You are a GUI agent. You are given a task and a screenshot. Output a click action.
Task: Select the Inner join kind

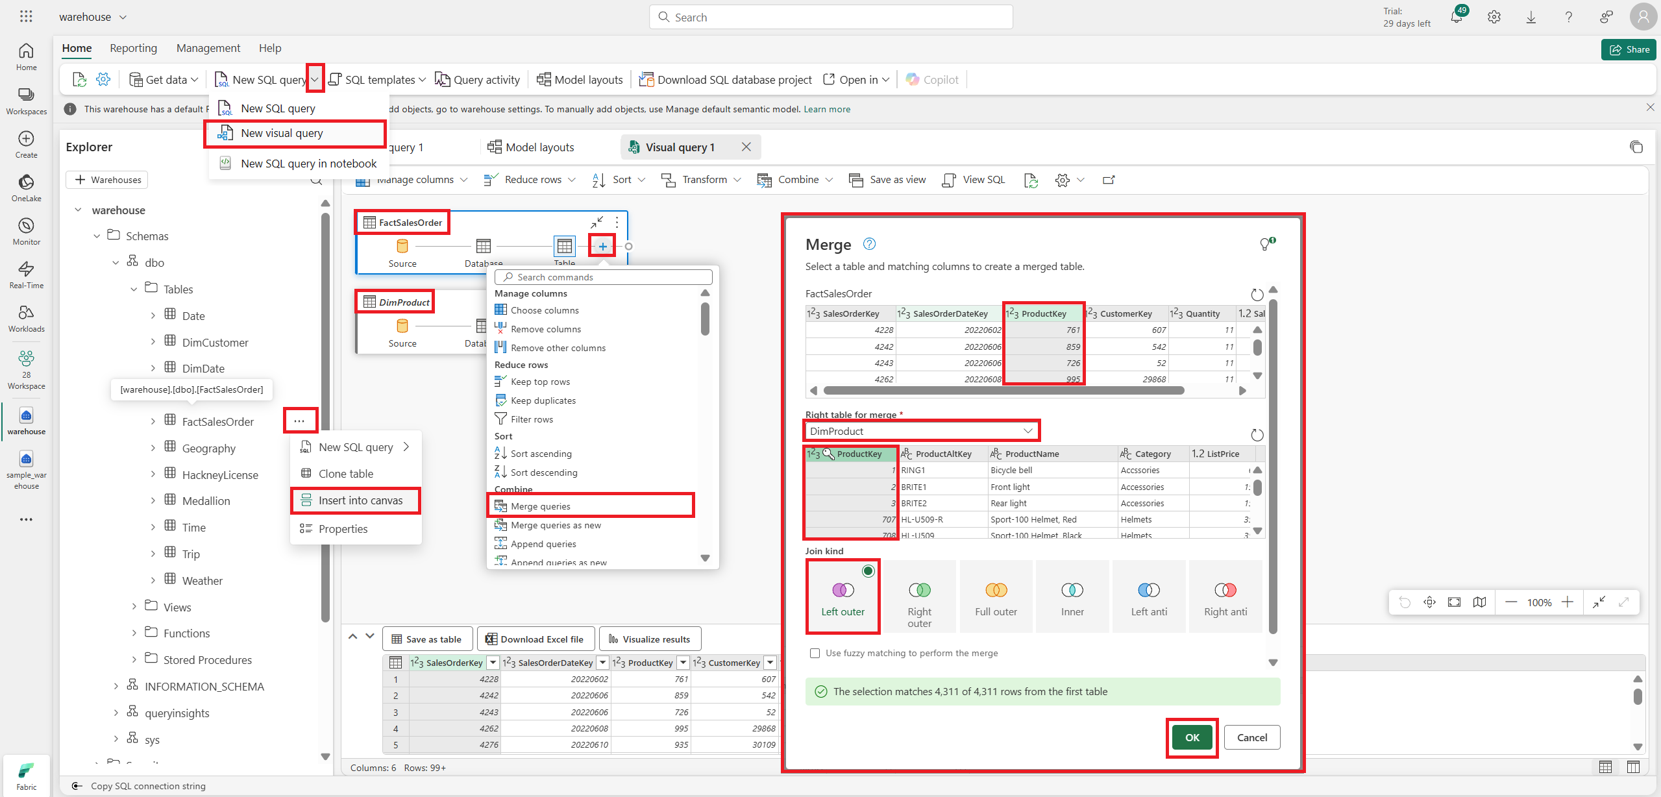(x=1072, y=597)
